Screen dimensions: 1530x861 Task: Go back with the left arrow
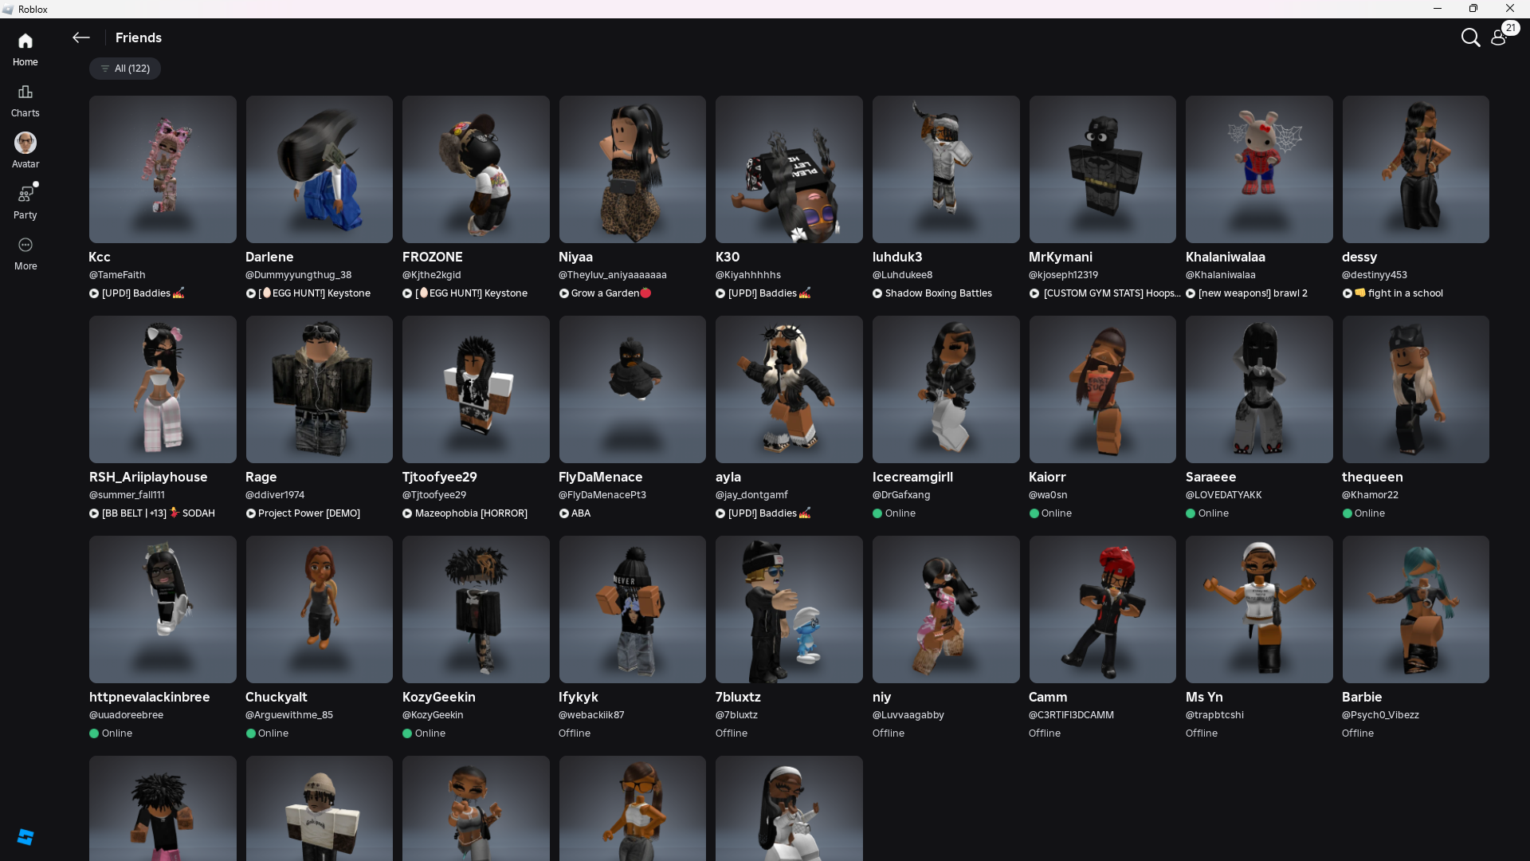80,37
